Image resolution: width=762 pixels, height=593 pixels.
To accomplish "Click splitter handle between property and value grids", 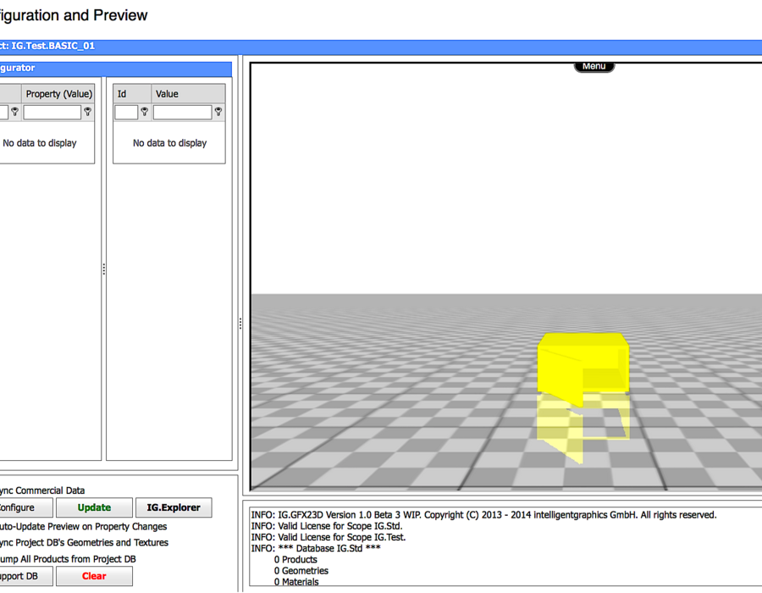I will point(104,269).
